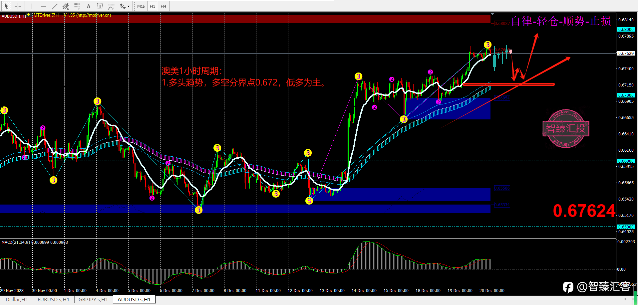
Task: Click the plus button beside AUDUSD.s,H1 label
Action: point(29,15)
